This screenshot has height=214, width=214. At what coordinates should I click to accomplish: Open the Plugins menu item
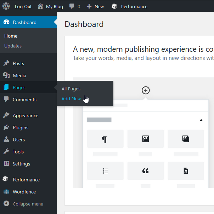(20, 128)
